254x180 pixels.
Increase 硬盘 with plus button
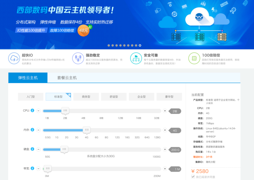165,149
